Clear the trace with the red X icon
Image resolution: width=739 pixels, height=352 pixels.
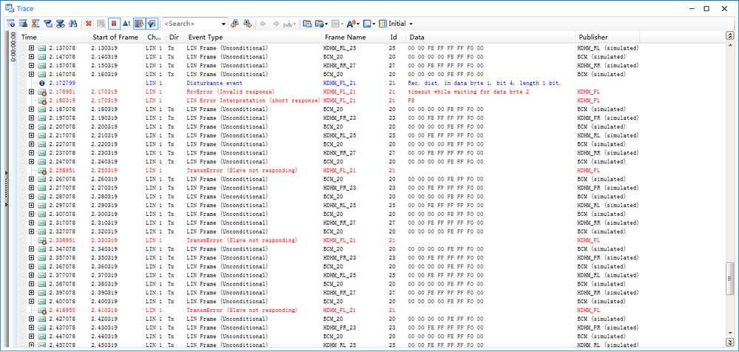click(x=89, y=23)
